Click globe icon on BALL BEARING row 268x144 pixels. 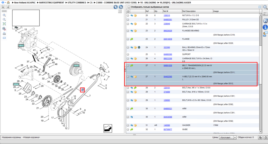(x=139, y=48)
